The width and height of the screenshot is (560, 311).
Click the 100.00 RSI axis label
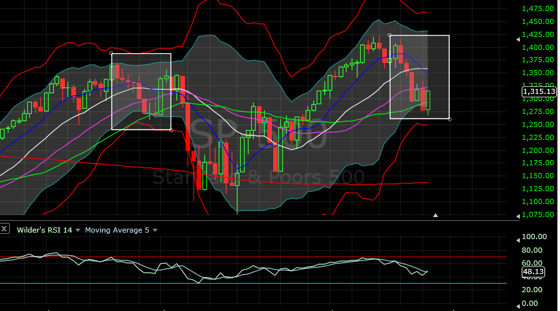(x=534, y=237)
